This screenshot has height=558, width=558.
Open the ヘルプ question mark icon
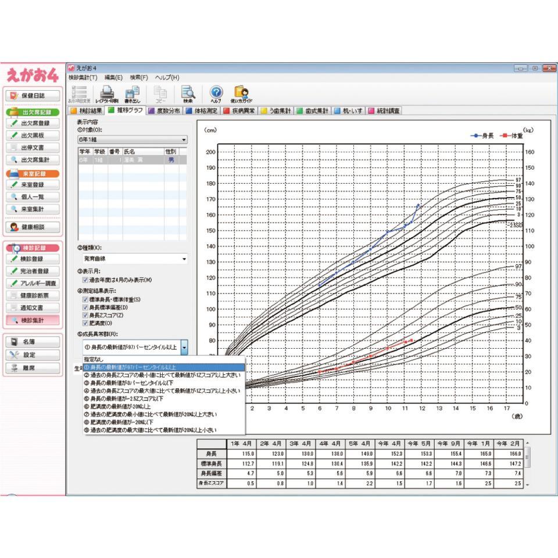(216, 94)
